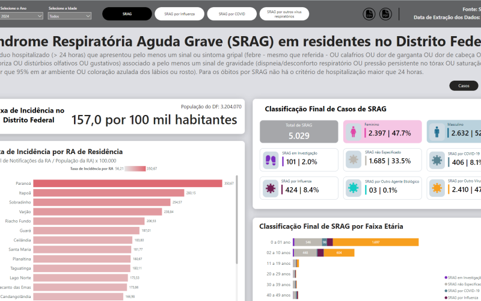
Task: Click the gray 448 segment in 02 a 10 anos
Action: (x=305, y=253)
